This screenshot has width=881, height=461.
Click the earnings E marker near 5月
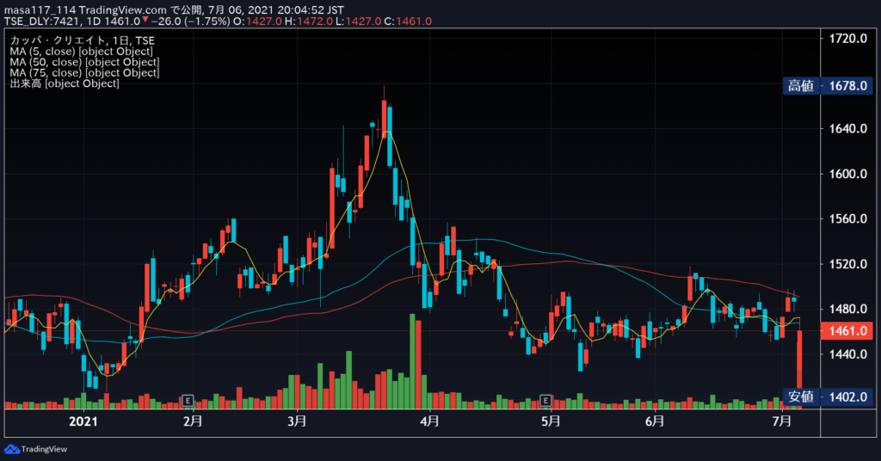coord(545,400)
